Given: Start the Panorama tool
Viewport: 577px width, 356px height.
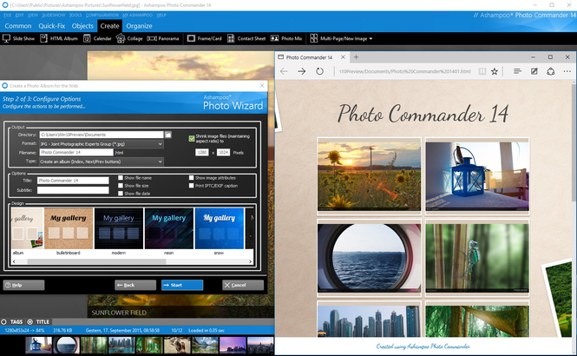Looking at the screenshot, I should coord(163,38).
